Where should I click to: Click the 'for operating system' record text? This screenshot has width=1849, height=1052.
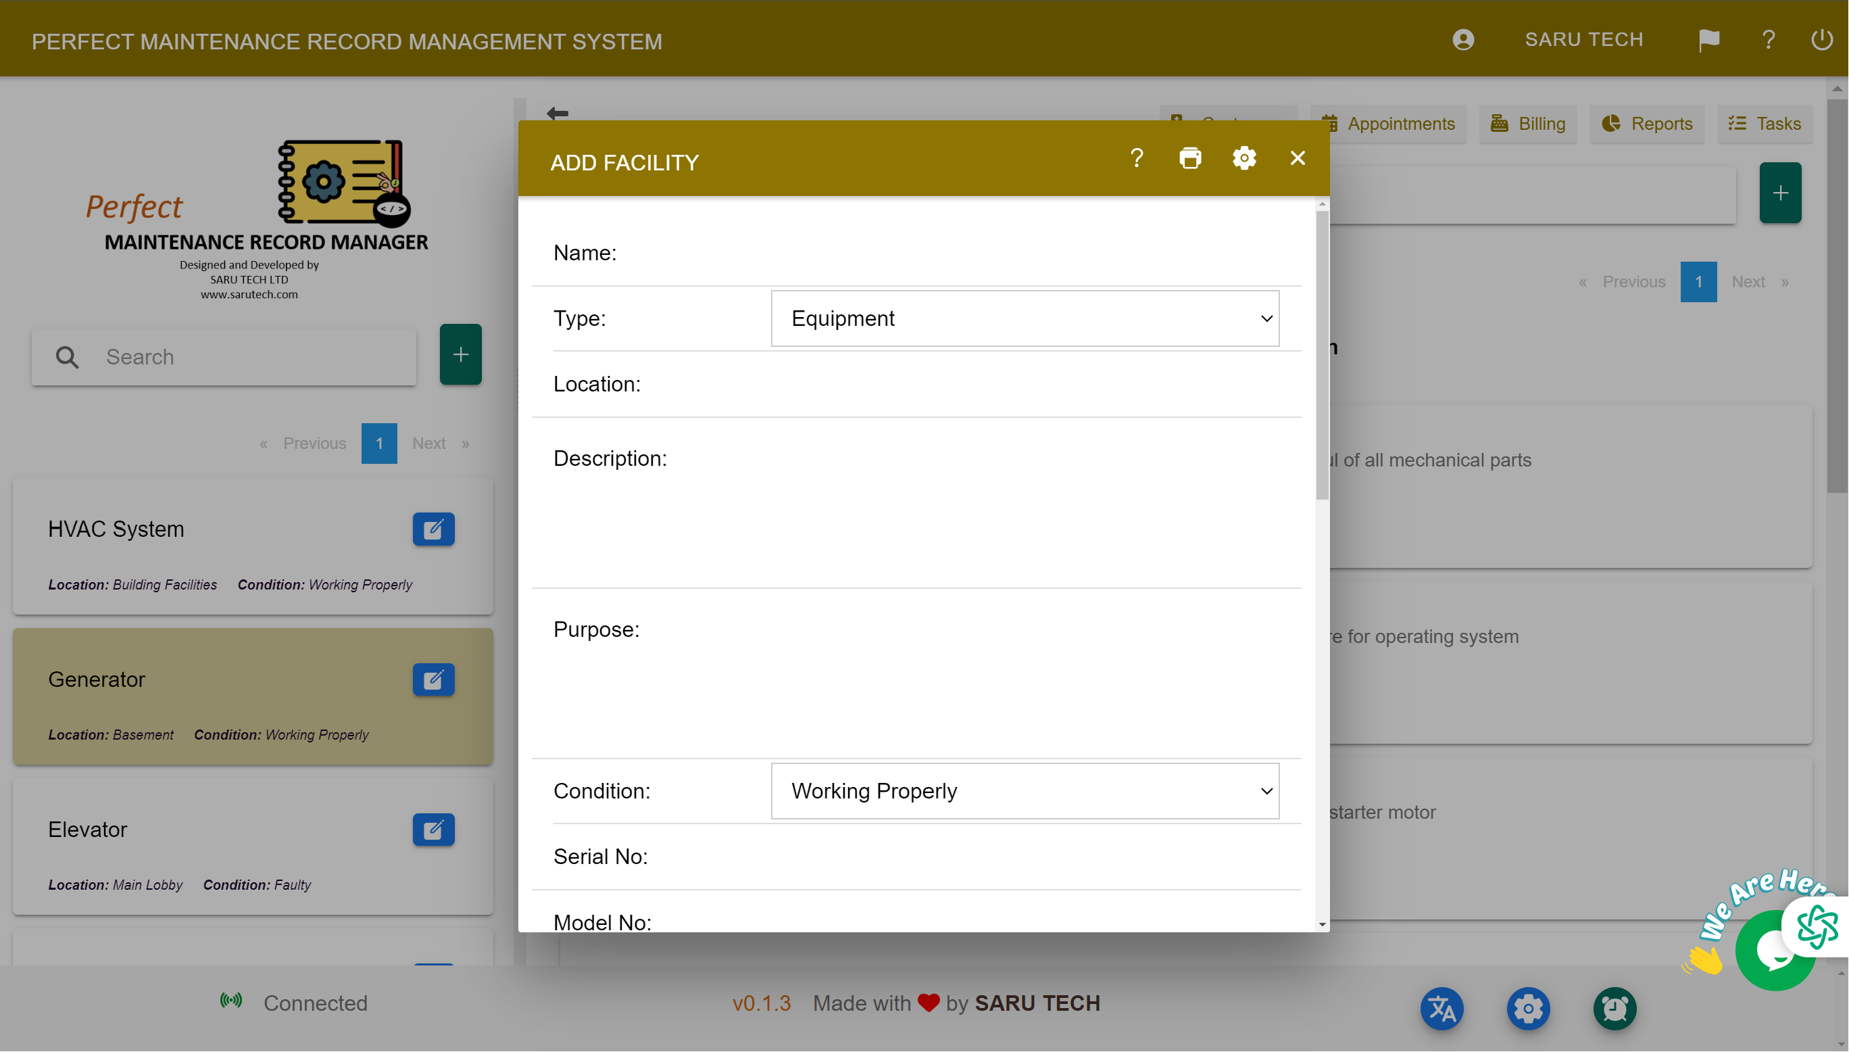click(1433, 638)
